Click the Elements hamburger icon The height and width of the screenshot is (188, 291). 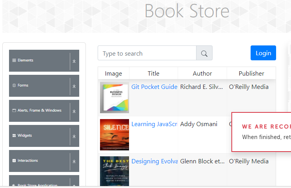14,60
